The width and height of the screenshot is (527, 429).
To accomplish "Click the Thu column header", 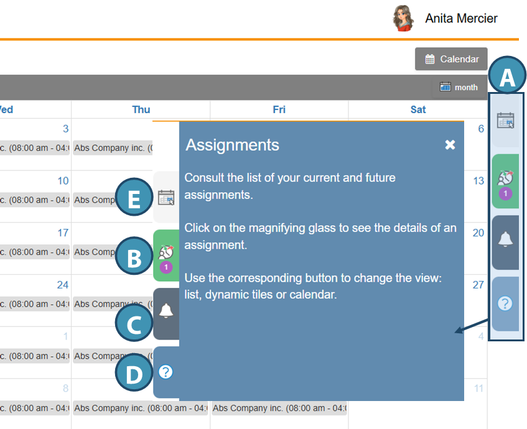I will tap(141, 109).
